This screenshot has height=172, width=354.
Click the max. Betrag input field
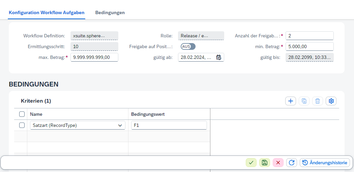[94, 57]
